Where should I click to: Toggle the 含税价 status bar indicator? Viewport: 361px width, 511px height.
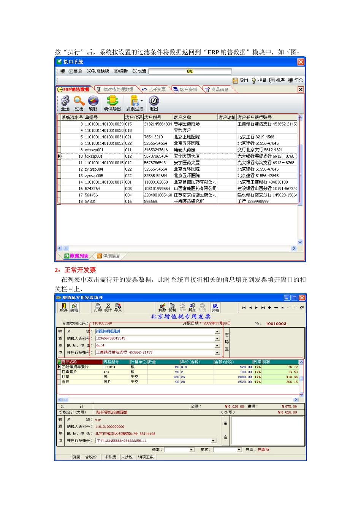91,457
